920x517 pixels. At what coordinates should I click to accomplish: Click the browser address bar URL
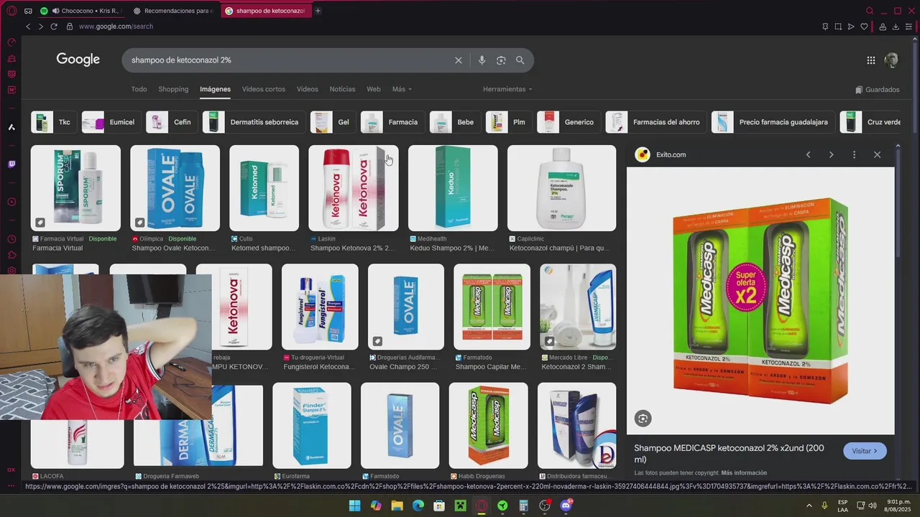pos(116,27)
